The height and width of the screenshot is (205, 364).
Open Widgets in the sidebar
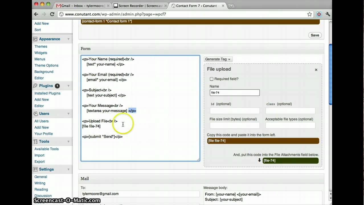(x=41, y=53)
